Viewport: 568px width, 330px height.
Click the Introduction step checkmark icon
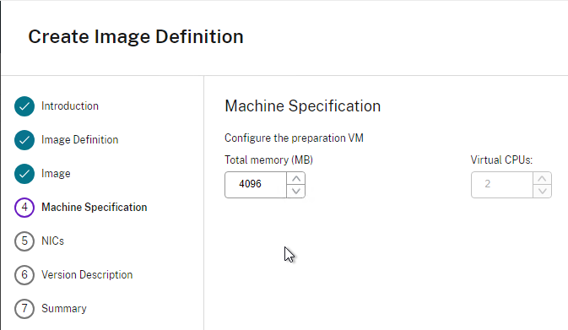coord(24,106)
